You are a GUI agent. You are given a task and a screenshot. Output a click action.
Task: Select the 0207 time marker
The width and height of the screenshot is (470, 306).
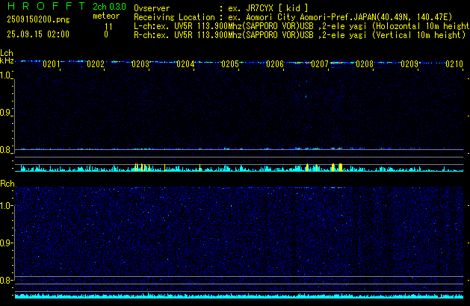coord(320,64)
